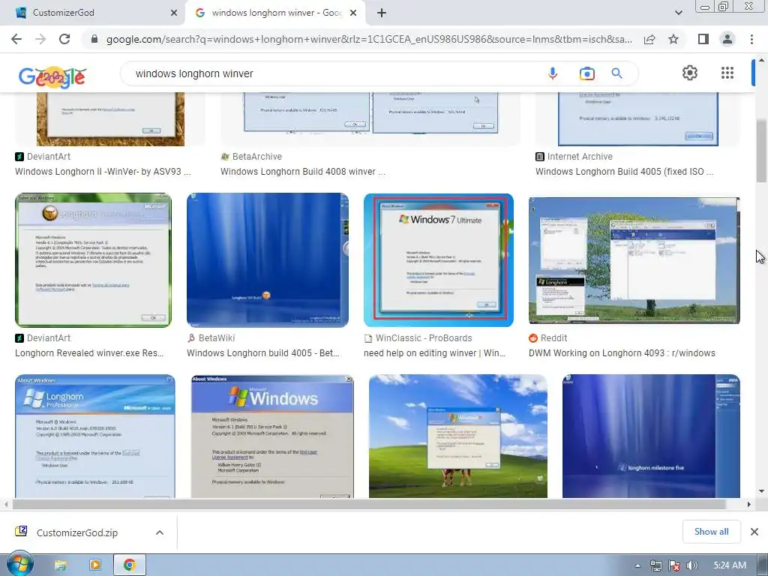The height and width of the screenshot is (576, 768).
Task: Click Internet Archive source label
Action: coord(580,157)
